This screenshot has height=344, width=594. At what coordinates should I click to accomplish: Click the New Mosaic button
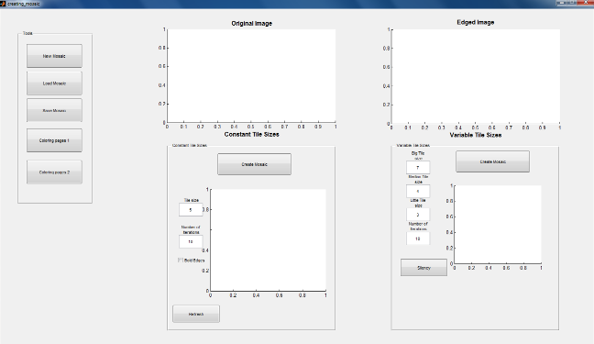54,56
